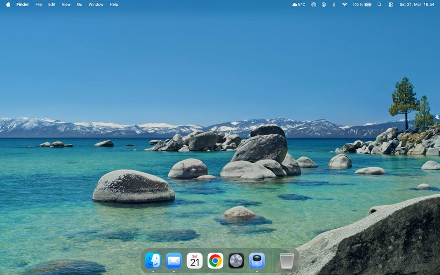Click the Spotlight search magnifier icon
This screenshot has height=275, width=440.
click(379, 5)
